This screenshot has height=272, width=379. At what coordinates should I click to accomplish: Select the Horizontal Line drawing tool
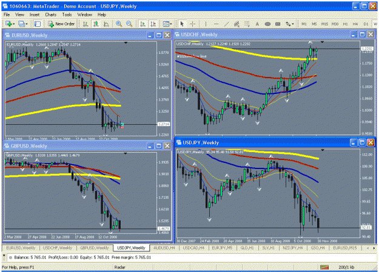pyautogui.click(x=216, y=24)
